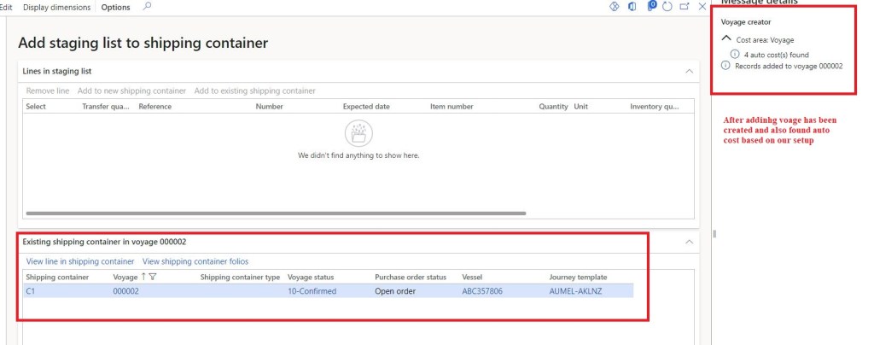Image resolution: width=874 pixels, height=345 pixels.
Task: Collapse the Lines in staging list section
Action: [689, 71]
